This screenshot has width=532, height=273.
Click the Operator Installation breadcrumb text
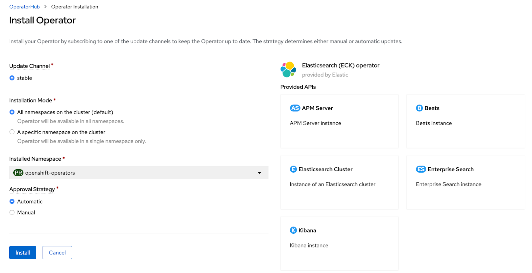(74, 7)
